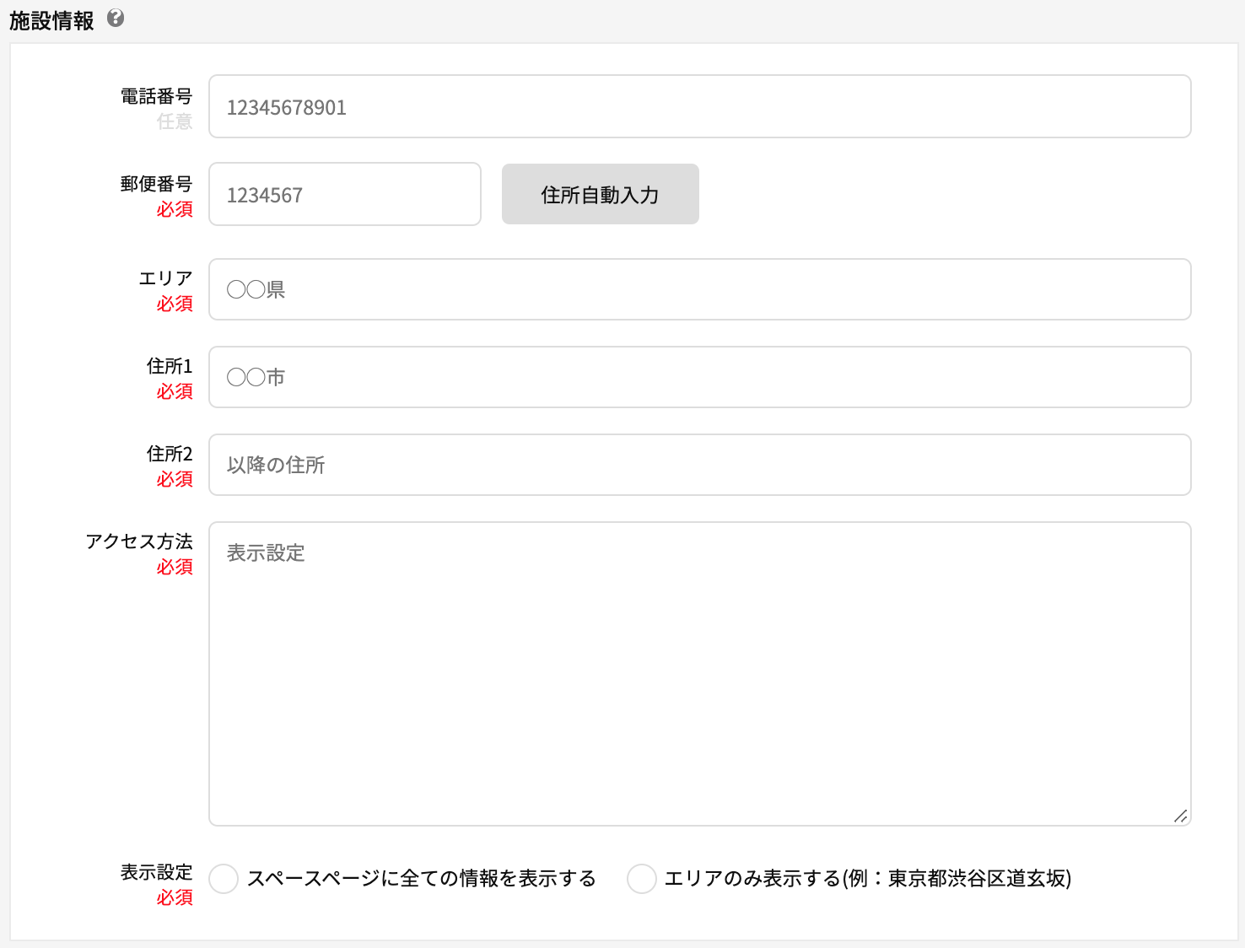Click the 必須 mark under 表示設定 label
Screen dimensions: 1245x948
point(175,897)
